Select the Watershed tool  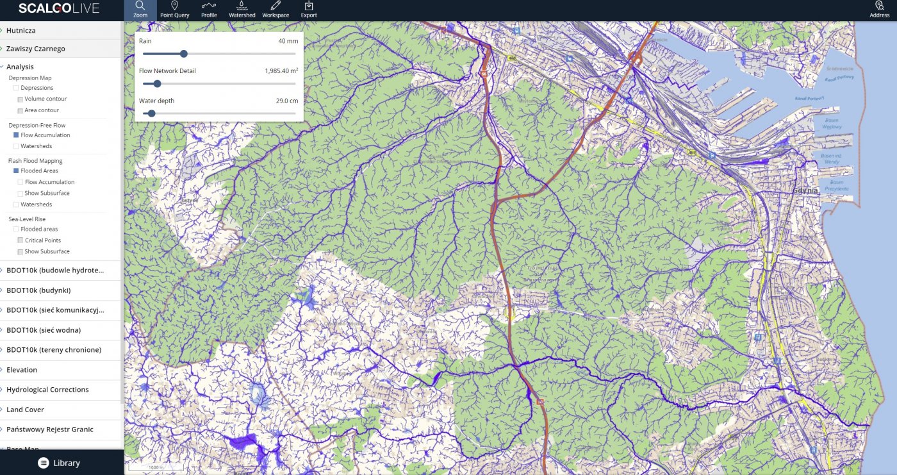coord(242,10)
